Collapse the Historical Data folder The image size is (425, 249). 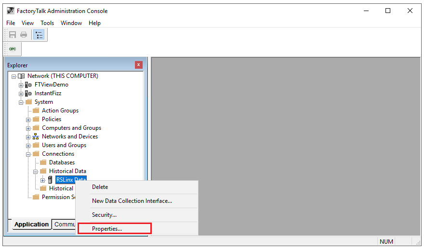(x=36, y=172)
